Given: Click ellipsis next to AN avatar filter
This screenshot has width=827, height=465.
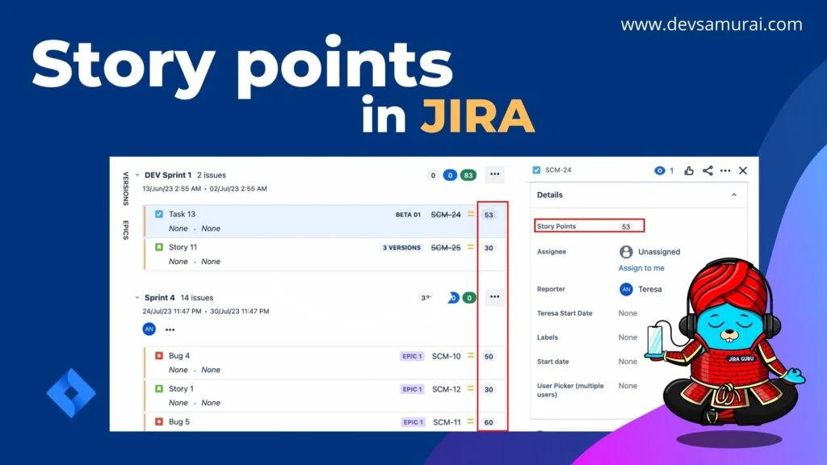Looking at the screenshot, I should coord(170,329).
